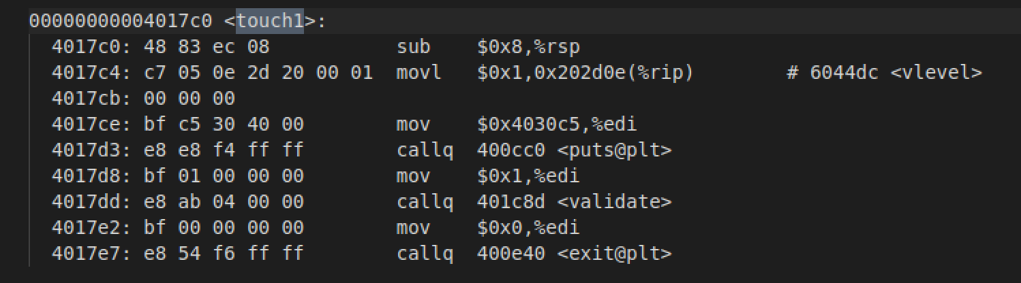Image resolution: width=1021 pixels, height=283 pixels.
Task: Click the $0x1,0x202d0e(%rip) operand
Action: (585, 73)
